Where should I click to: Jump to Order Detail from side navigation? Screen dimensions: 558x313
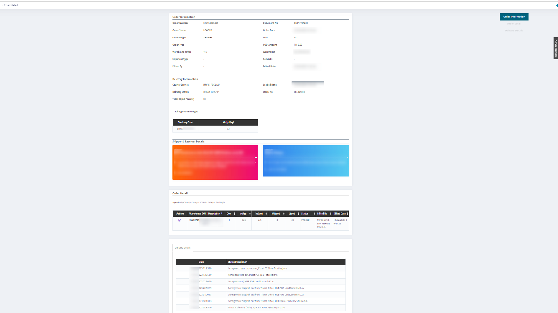[514, 24]
